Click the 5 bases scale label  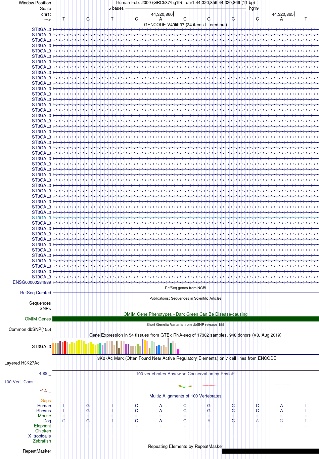pyautogui.click(x=116, y=8)
